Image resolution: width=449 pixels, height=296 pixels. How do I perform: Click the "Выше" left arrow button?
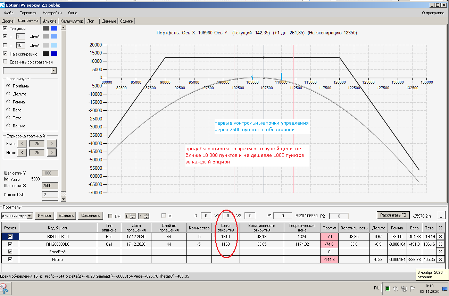[22, 143]
